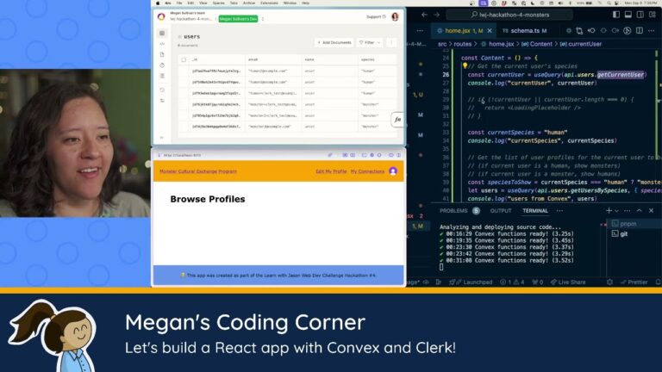Open the Filter dropdown in users table
This screenshot has height=372, width=662.
point(370,42)
